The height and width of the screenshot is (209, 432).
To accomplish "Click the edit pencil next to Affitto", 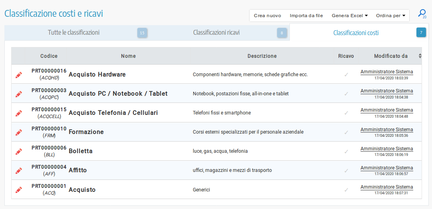I will (x=18, y=170).
